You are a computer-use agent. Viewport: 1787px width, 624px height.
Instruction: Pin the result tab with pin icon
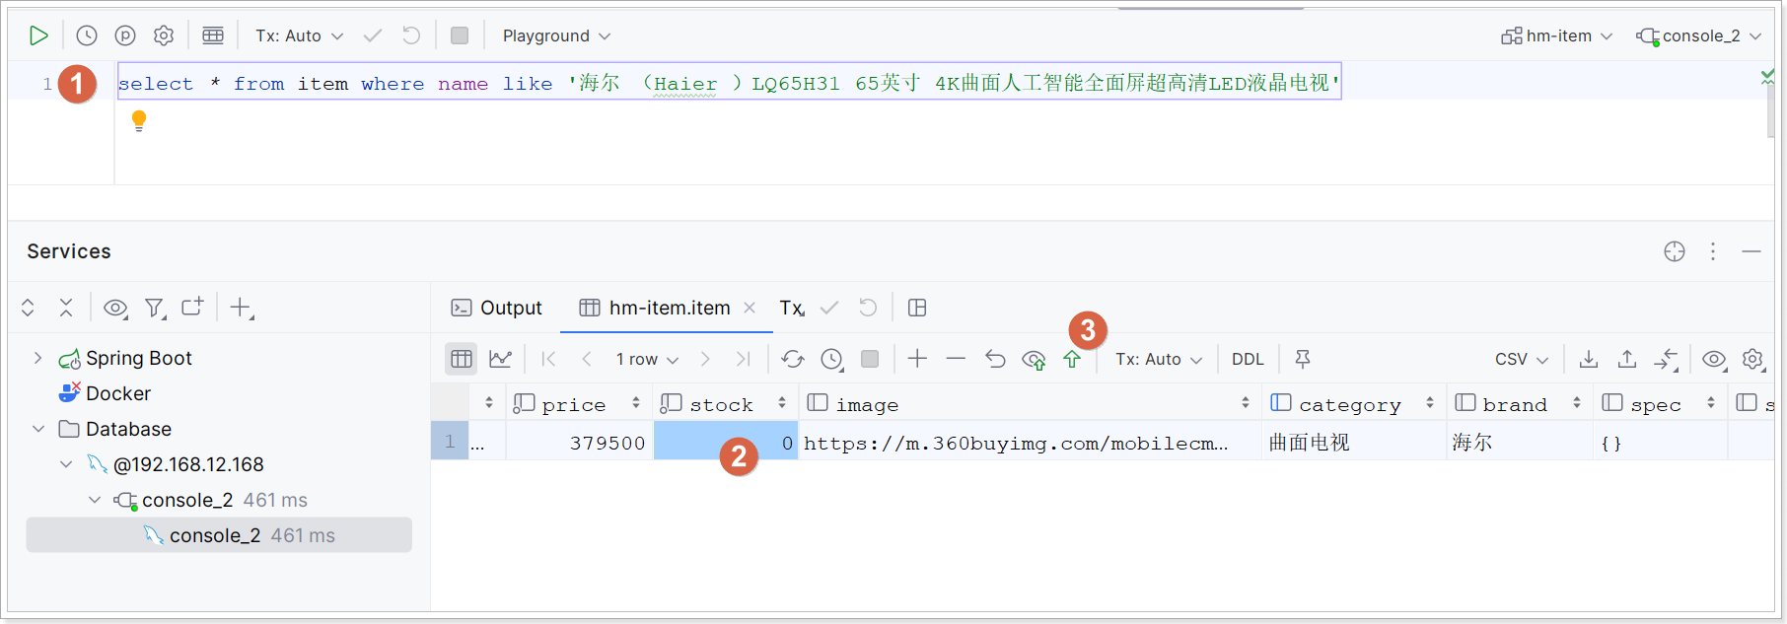tap(1303, 359)
